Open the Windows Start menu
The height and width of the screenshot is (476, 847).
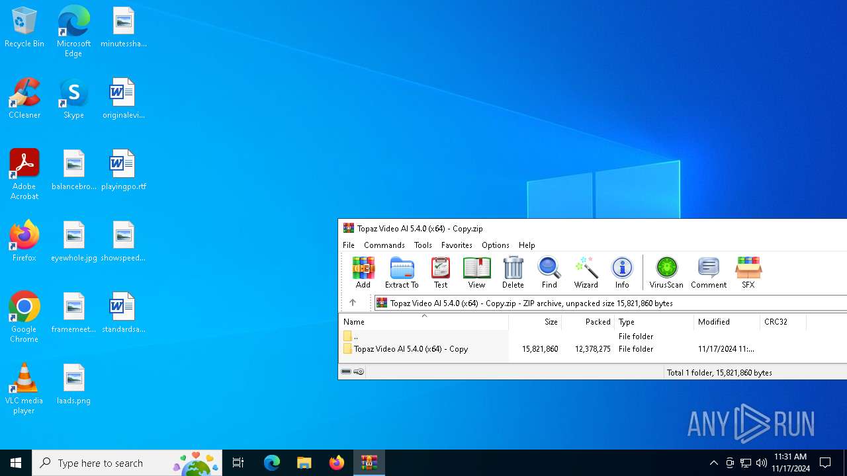click(16, 463)
